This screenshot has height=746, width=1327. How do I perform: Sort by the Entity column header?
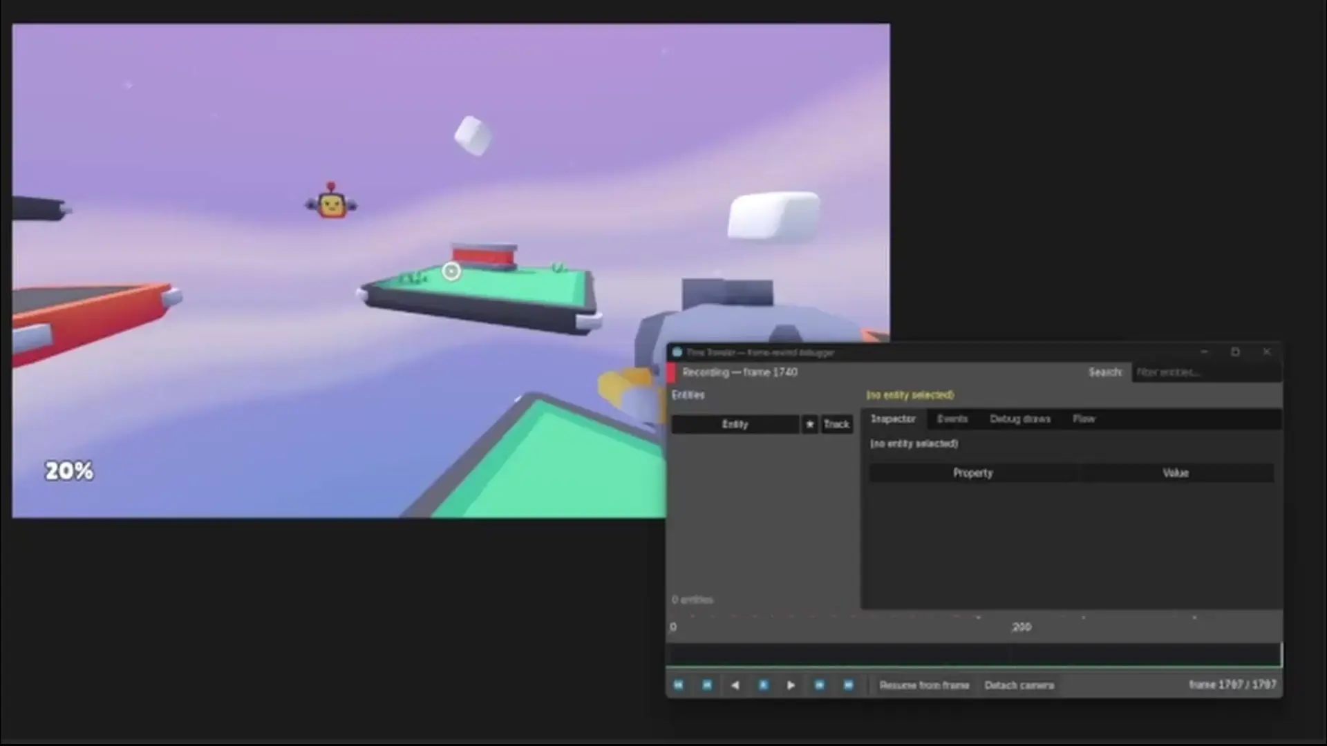click(x=735, y=424)
